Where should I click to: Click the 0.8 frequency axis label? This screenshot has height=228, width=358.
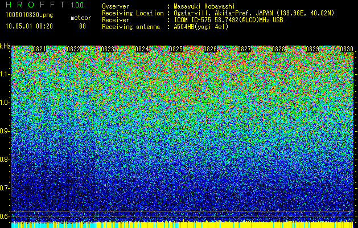coord(5,160)
